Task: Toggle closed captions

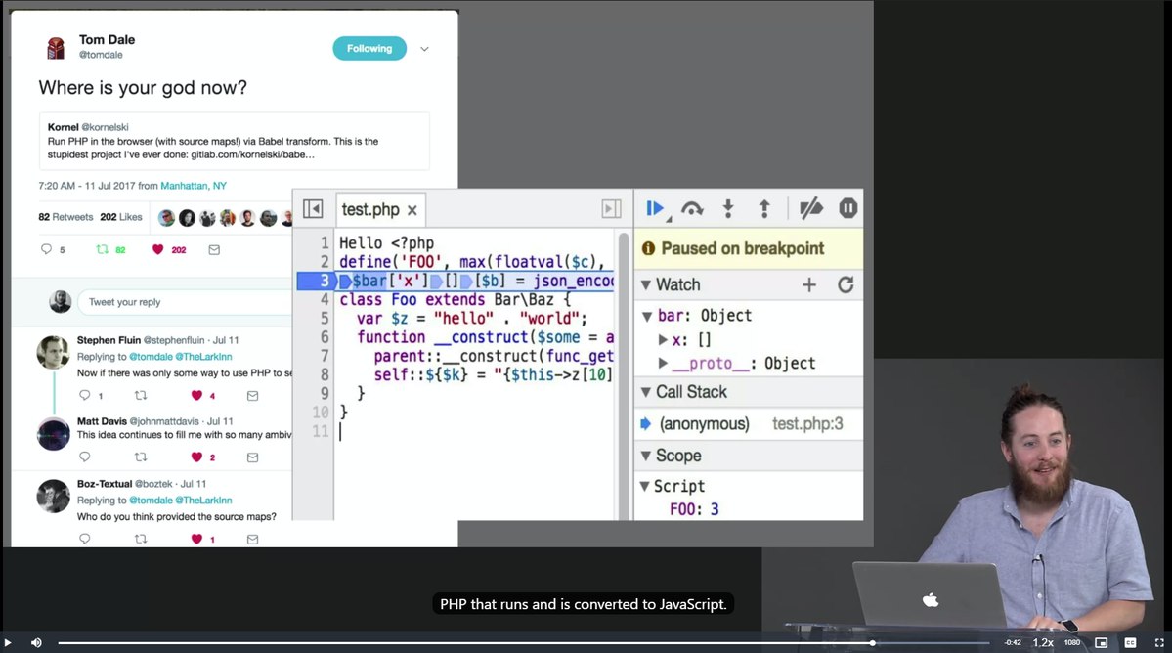Action: (x=1130, y=642)
